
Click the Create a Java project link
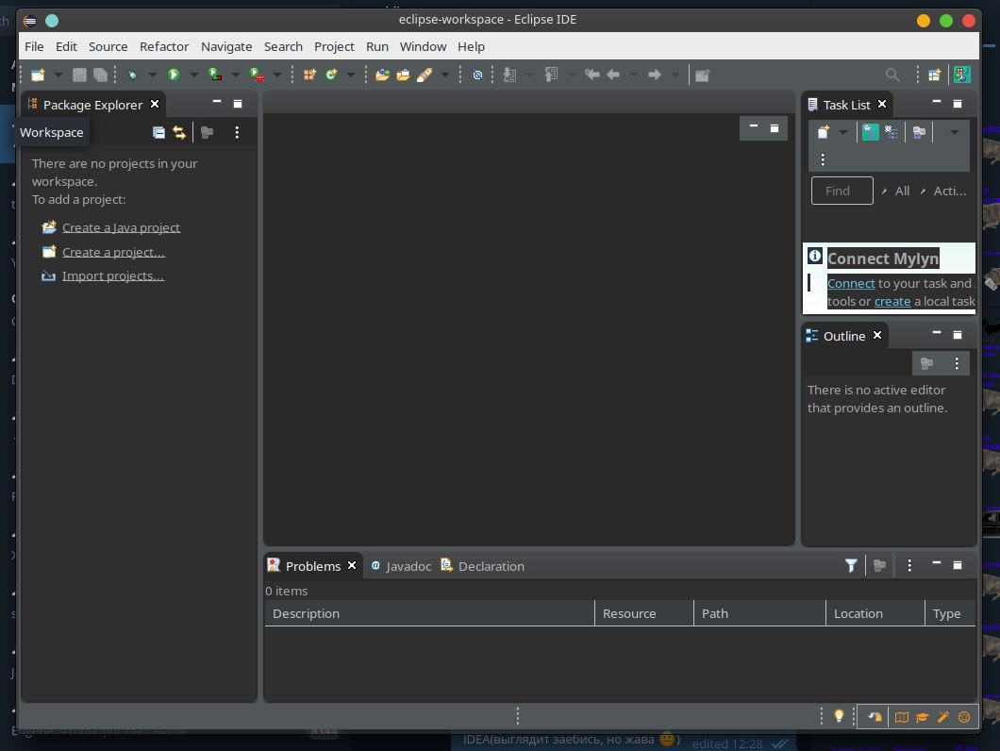coord(121,227)
